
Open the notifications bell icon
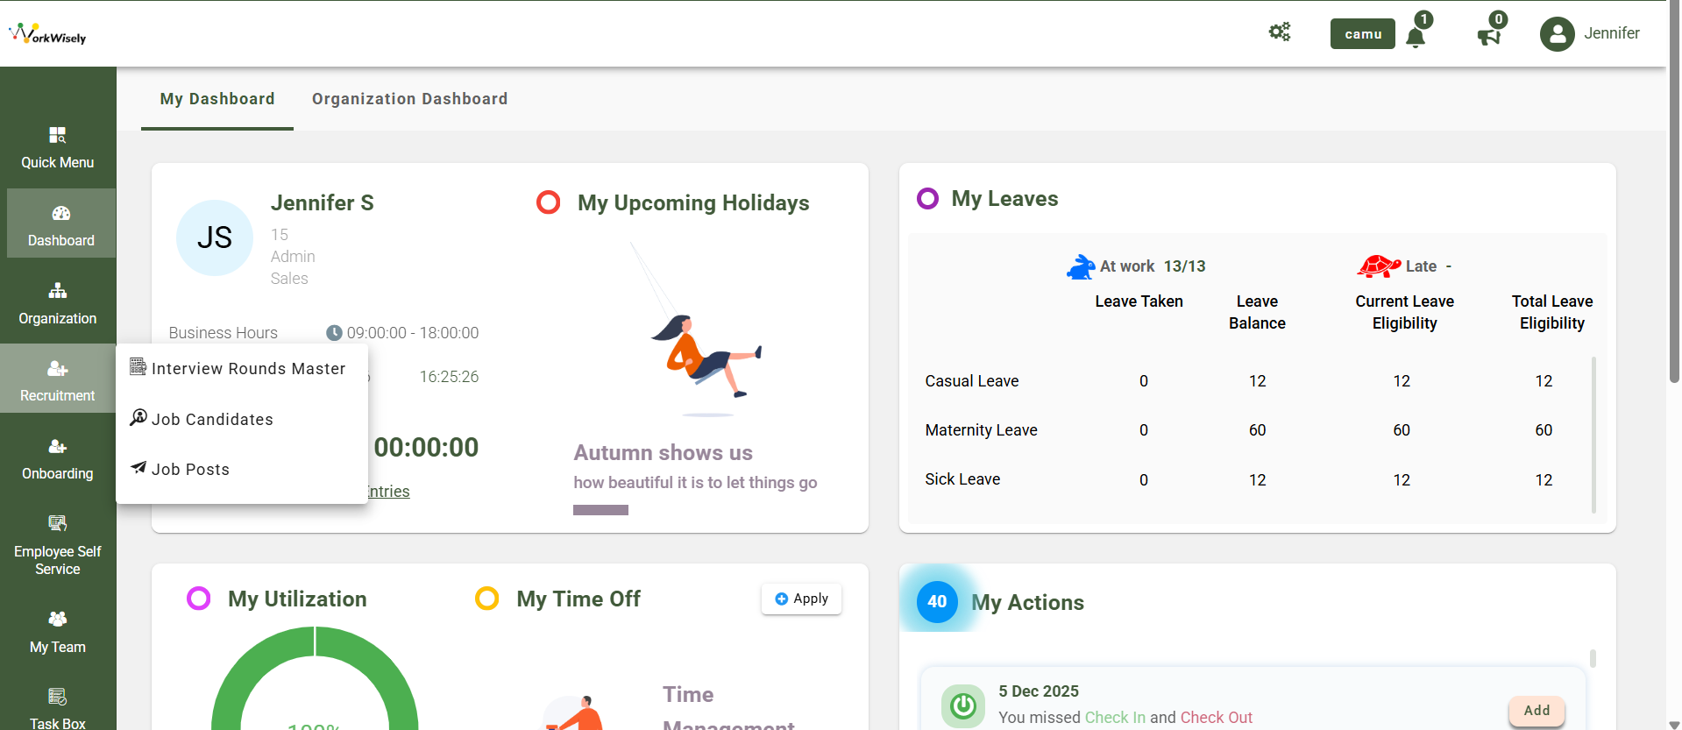click(x=1416, y=36)
